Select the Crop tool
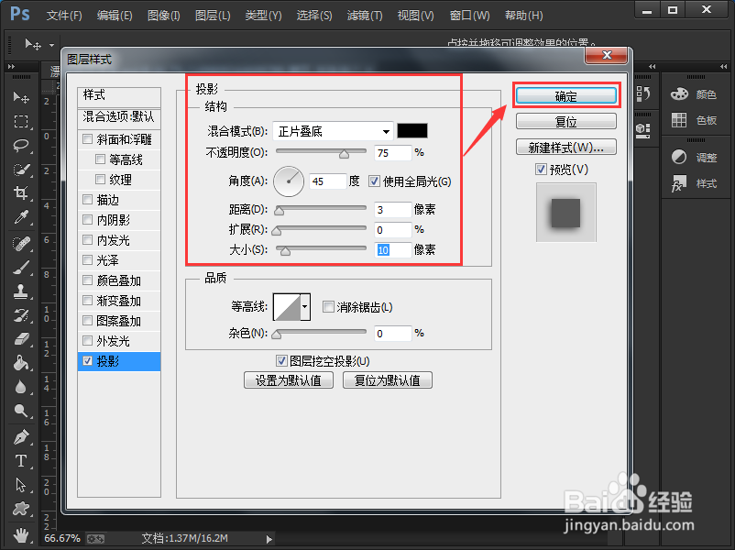The image size is (735, 550). point(20,193)
